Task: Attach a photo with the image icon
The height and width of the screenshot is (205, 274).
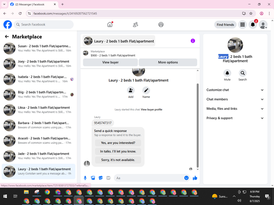Action: 93,178
